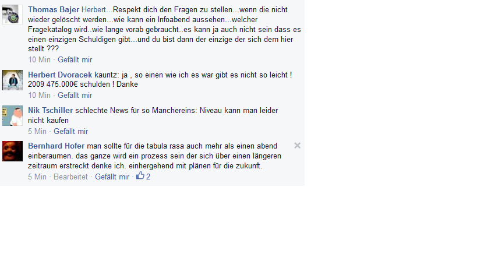
Task: Like Bernhard Hofer's comment
Action: coord(112,177)
